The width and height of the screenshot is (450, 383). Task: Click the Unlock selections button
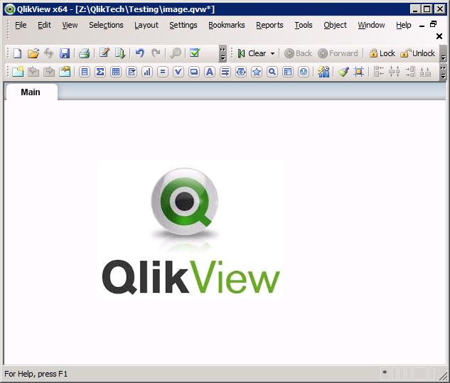point(417,53)
